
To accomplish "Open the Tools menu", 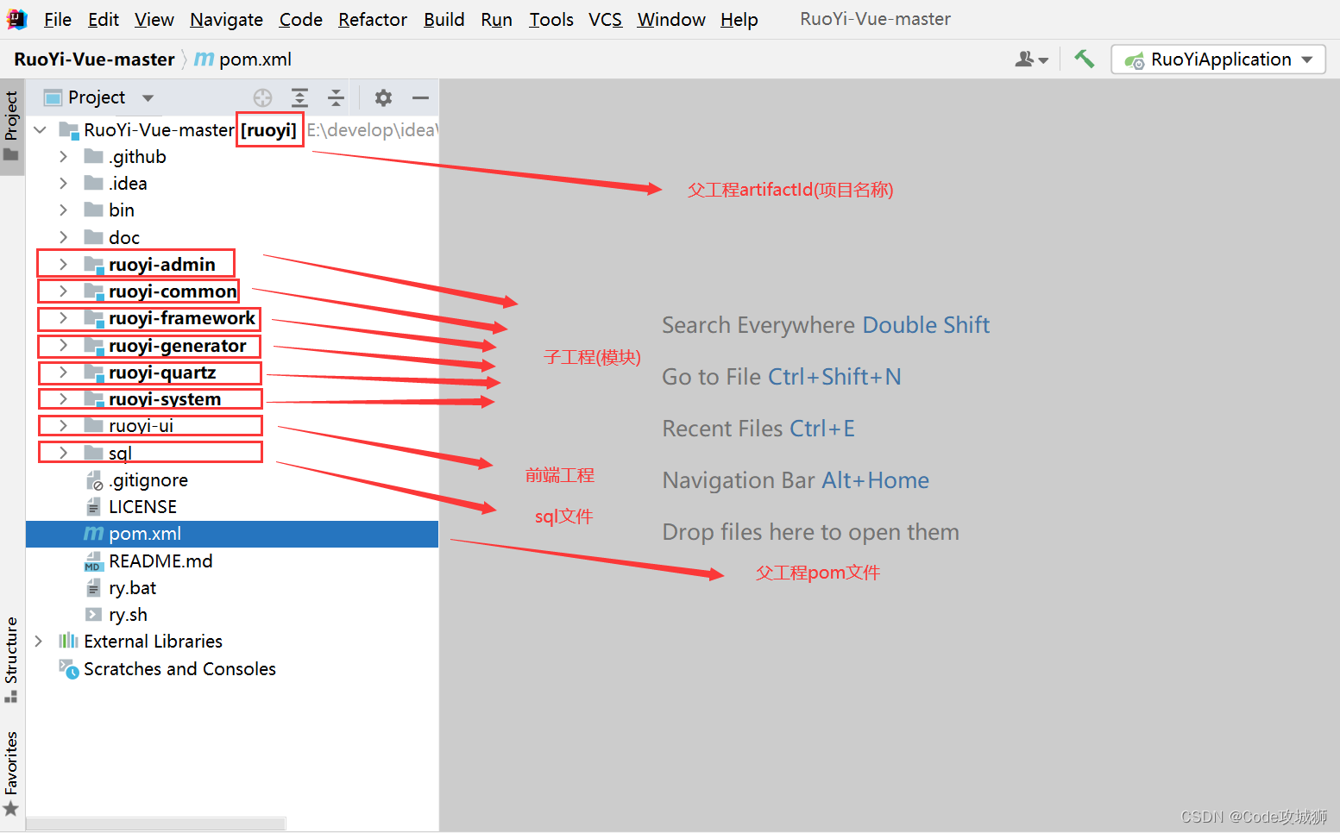I will [x=551, y=19].
